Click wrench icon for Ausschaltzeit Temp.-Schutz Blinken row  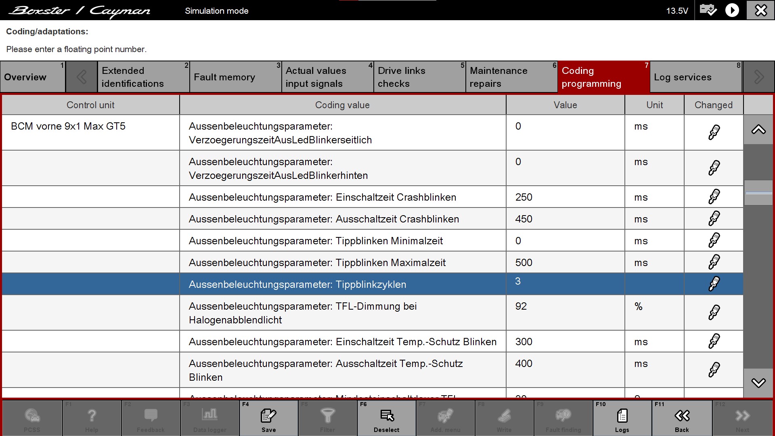(714, 370)
